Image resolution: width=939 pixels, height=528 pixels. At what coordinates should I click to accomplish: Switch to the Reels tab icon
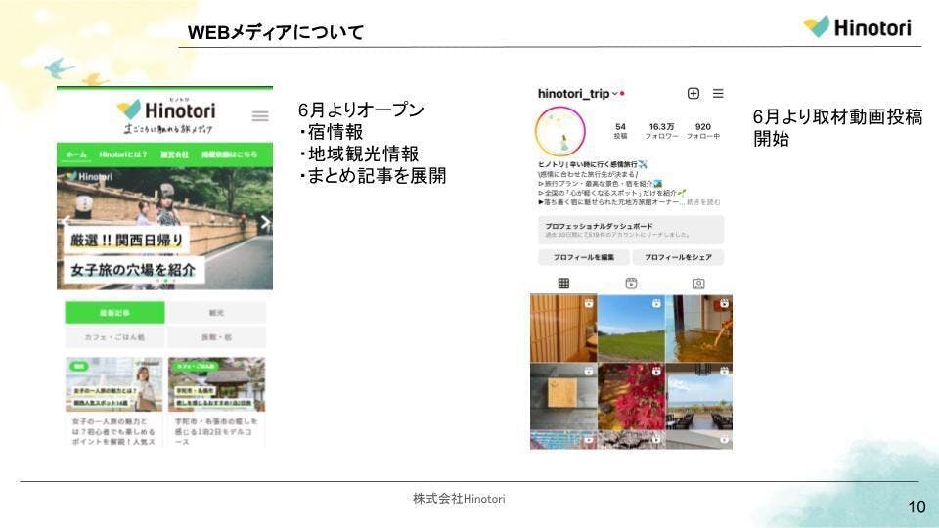click(x=631, y=284)
